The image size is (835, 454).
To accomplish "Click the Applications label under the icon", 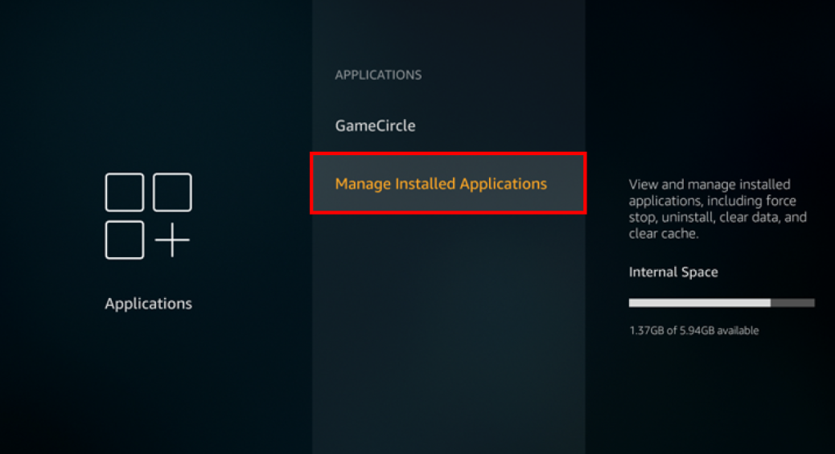I will tap(148, 304).
